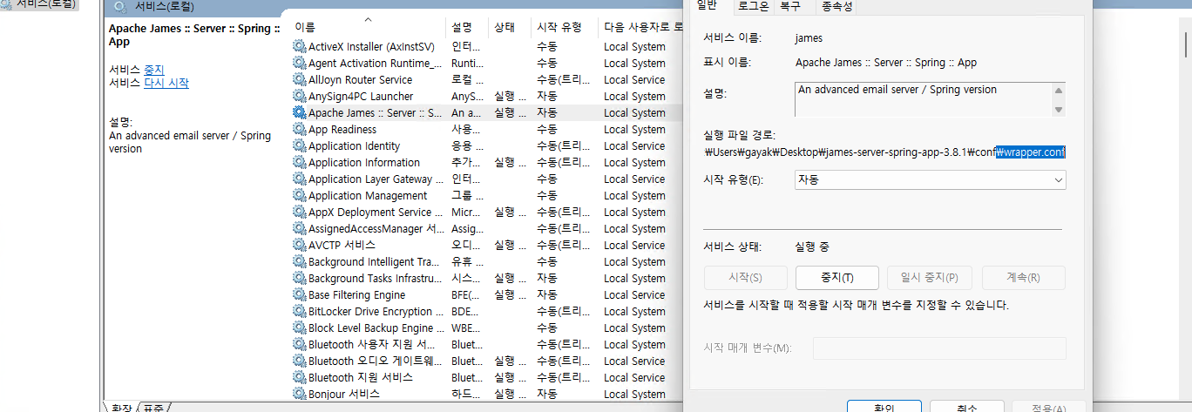The height and width of the screenshot is (412, 1192).
Task: Click the Application Information gear icon
Action: [x=300, y=163]
